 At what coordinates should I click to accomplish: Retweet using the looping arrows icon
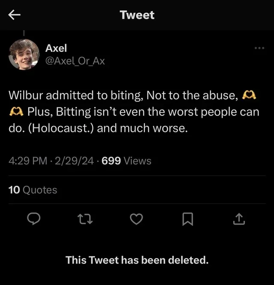pos(85,219)
